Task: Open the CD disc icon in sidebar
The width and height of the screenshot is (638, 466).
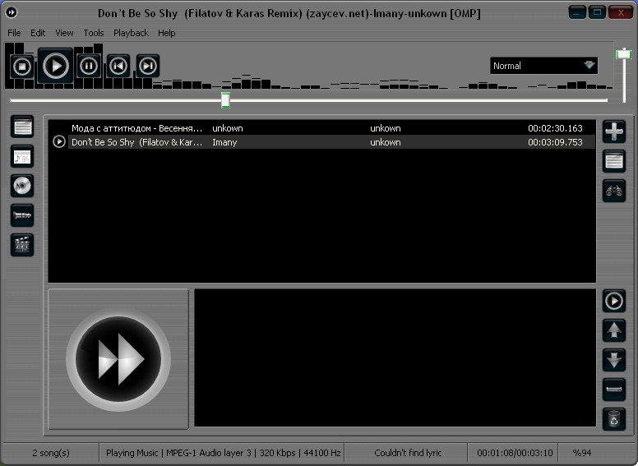Action: 22,186
